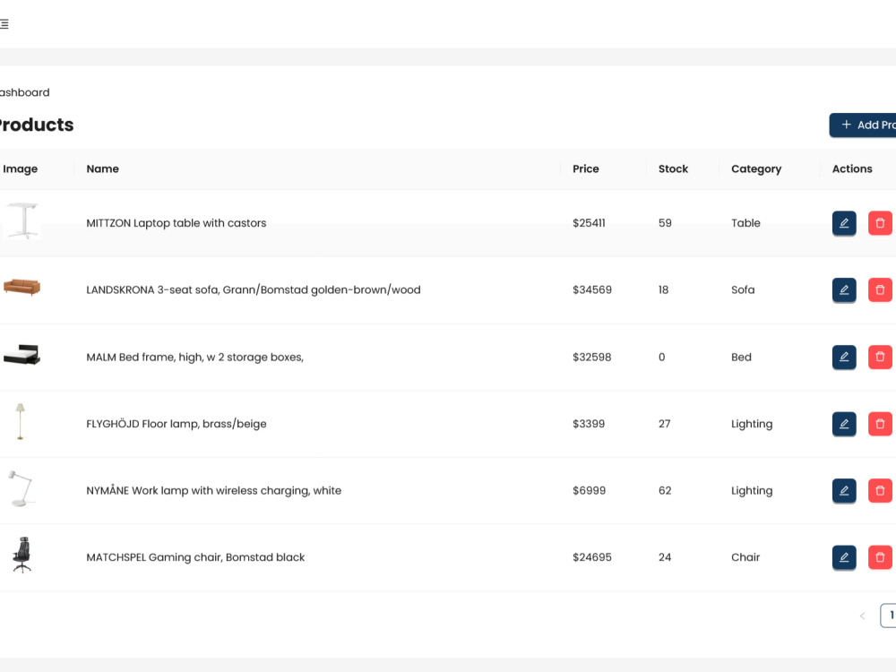Select 'MATCHSPEL Gaming chair, Bomstad black' text
The height and width of the screenshot is (672, 896).
click(195, 557)
